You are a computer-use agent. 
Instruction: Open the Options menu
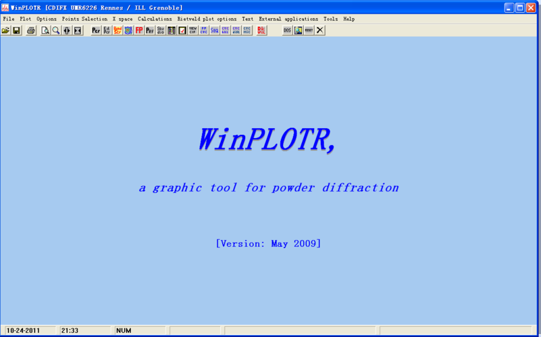pyautogui.click(x=47, y=19)
